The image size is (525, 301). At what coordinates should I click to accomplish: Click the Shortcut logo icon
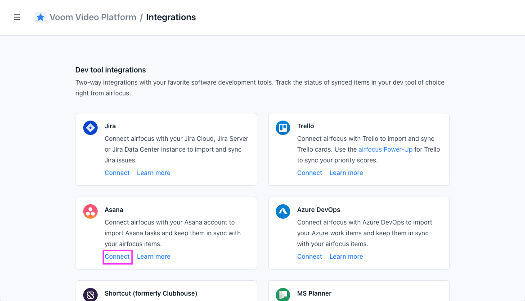[90, 294]
